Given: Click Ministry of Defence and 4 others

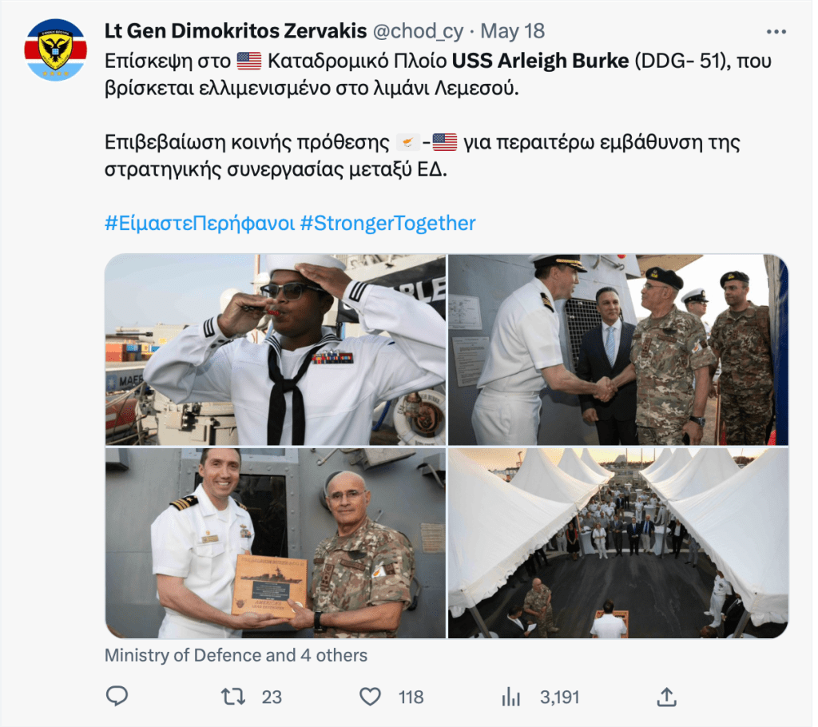Looking at the screenshot, I should click(x=236, y=655).
